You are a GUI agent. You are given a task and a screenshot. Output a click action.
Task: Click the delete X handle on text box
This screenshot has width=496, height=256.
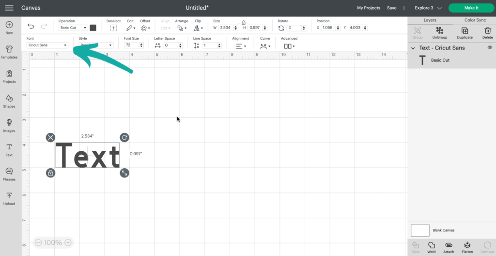coord(50,137)
